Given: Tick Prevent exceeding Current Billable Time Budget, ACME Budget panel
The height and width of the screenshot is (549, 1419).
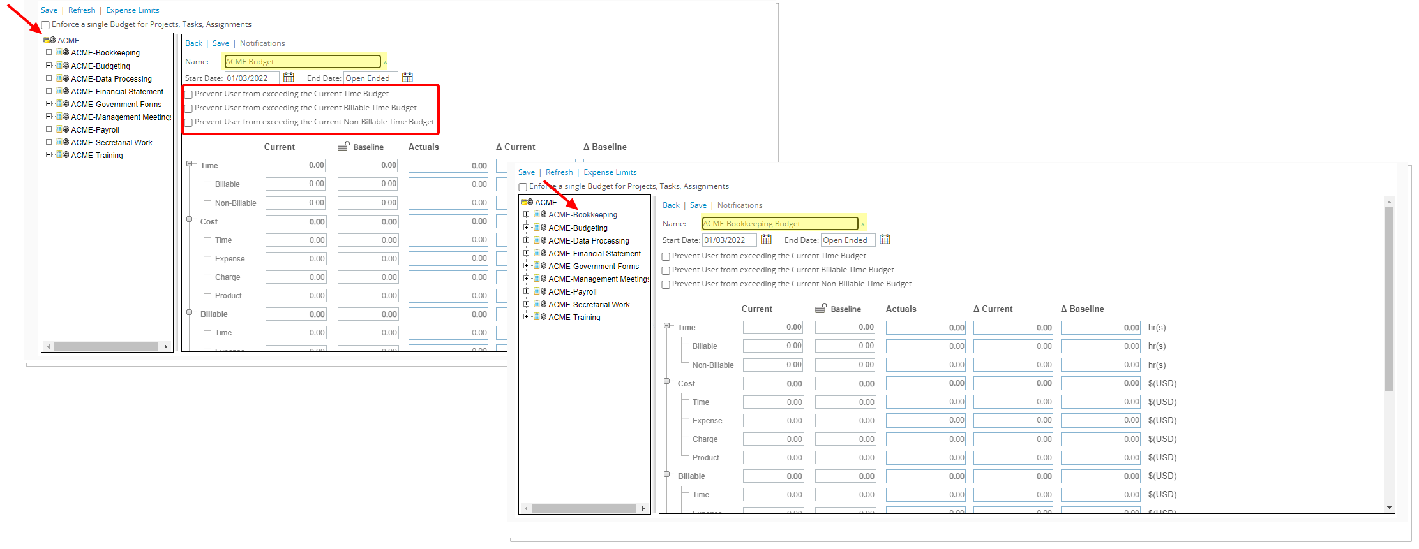Looking at the screenshot, I should [x=188, y=108].
